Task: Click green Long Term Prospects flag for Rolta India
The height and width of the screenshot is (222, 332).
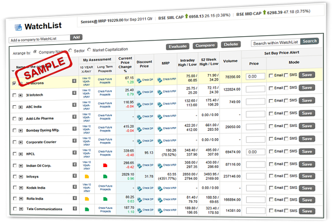Action: click(x=105, y=199)
